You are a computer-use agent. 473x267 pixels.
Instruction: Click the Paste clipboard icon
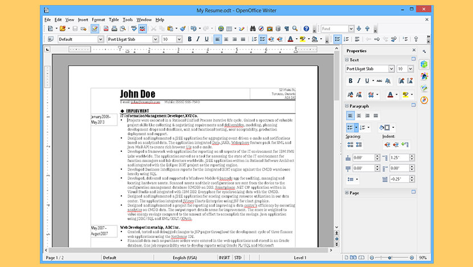point(170,29)
